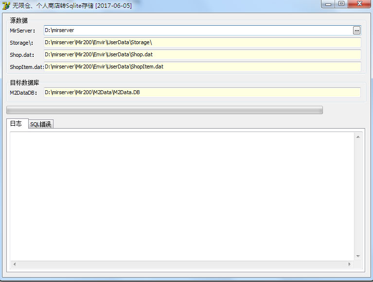
Task: Click the log's scroll up arrow
Action: click(x=358, y=137)
